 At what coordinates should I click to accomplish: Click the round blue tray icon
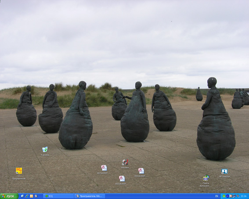click(x=227, y=196)
